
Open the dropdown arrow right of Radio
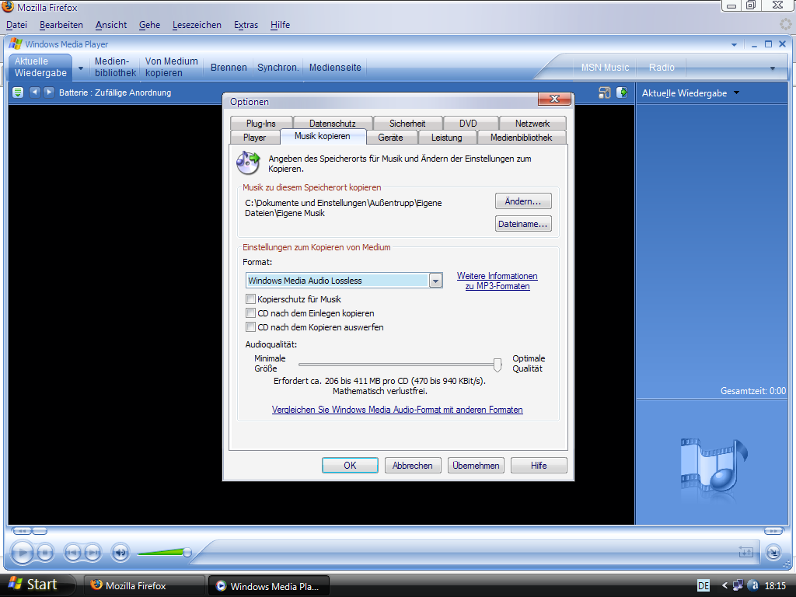pyautogui.click(x=773, y=68)
